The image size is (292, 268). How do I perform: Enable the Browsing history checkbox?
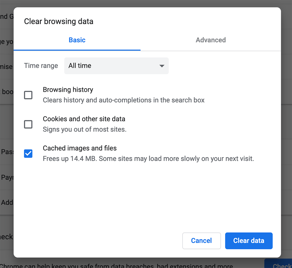coord(28,95)
